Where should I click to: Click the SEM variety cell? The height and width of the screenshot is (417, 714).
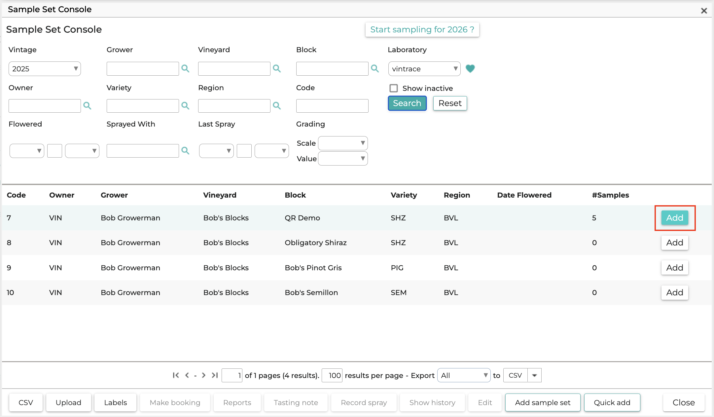pyautogui.click(x=398, y=292)
